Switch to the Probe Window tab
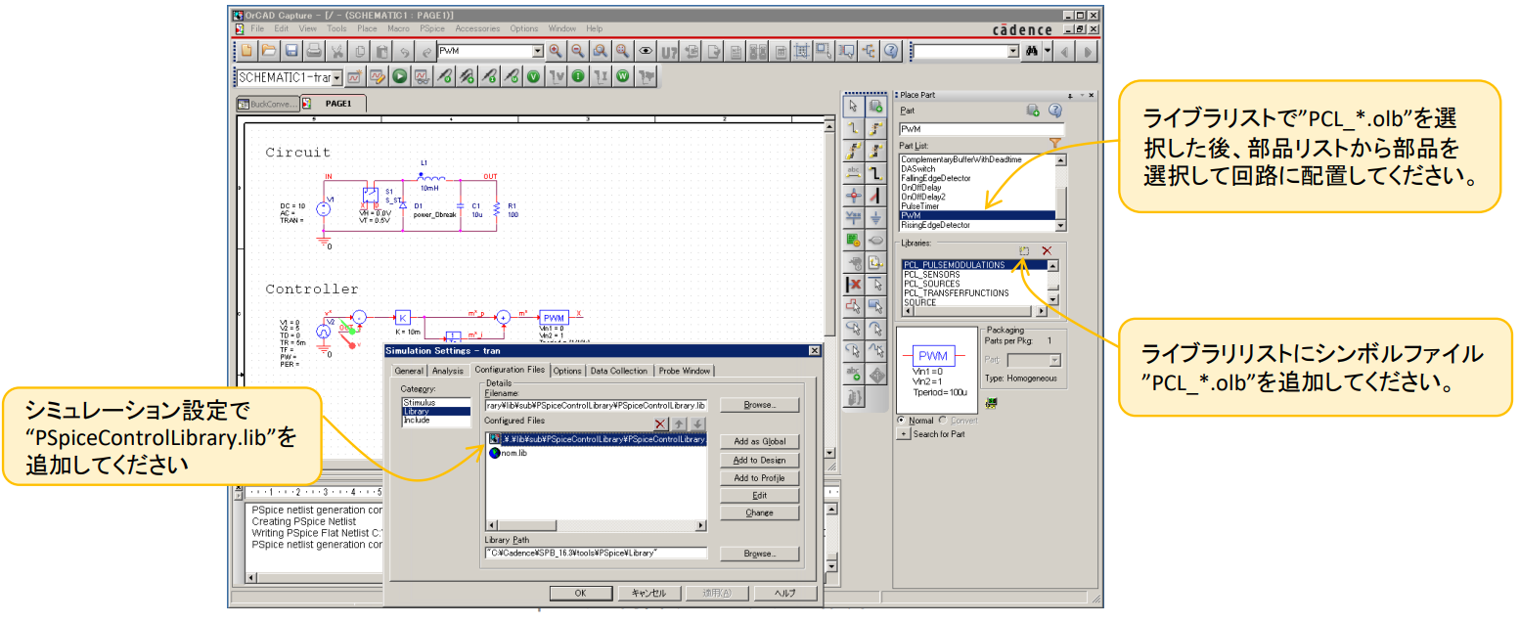 685,371
